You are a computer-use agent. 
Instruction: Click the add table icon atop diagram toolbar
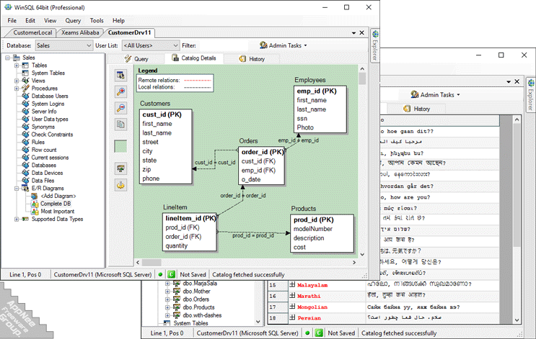click(120, 75)
